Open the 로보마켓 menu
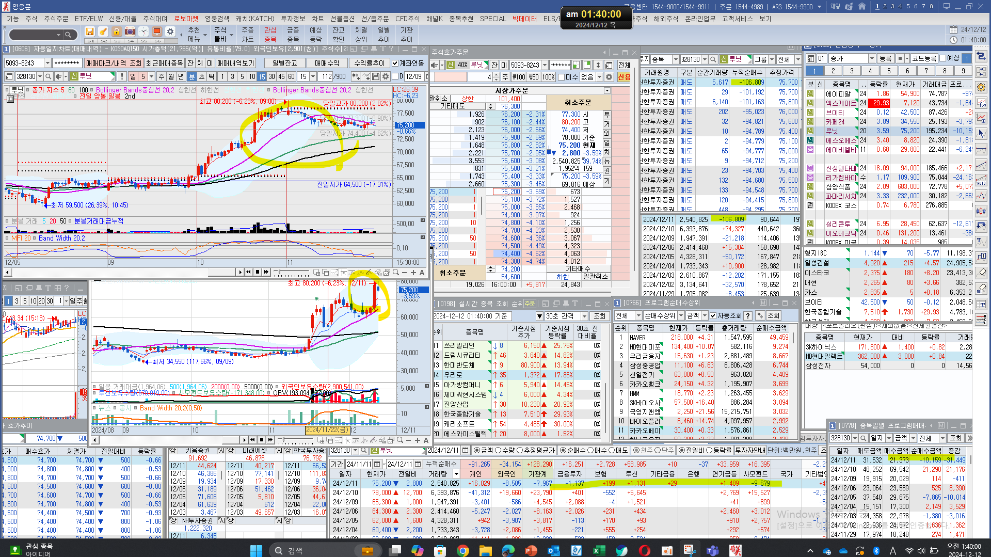The height and width of the screenshot is (557, 991). [186, 19]
